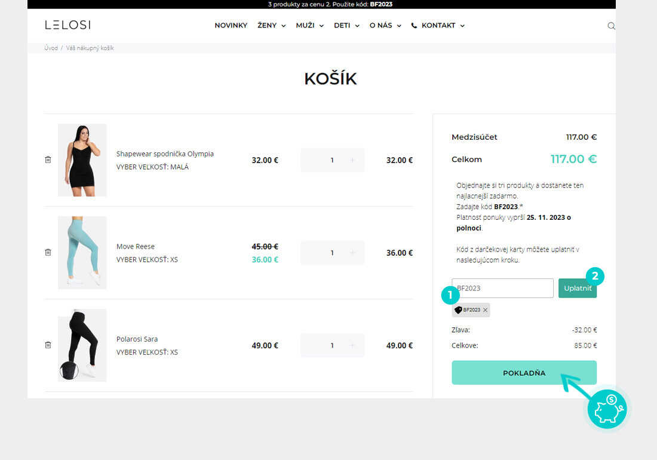657x460 pixels.
Task: Expand the DETI dropdown chevron
Action: pos(357,26)
